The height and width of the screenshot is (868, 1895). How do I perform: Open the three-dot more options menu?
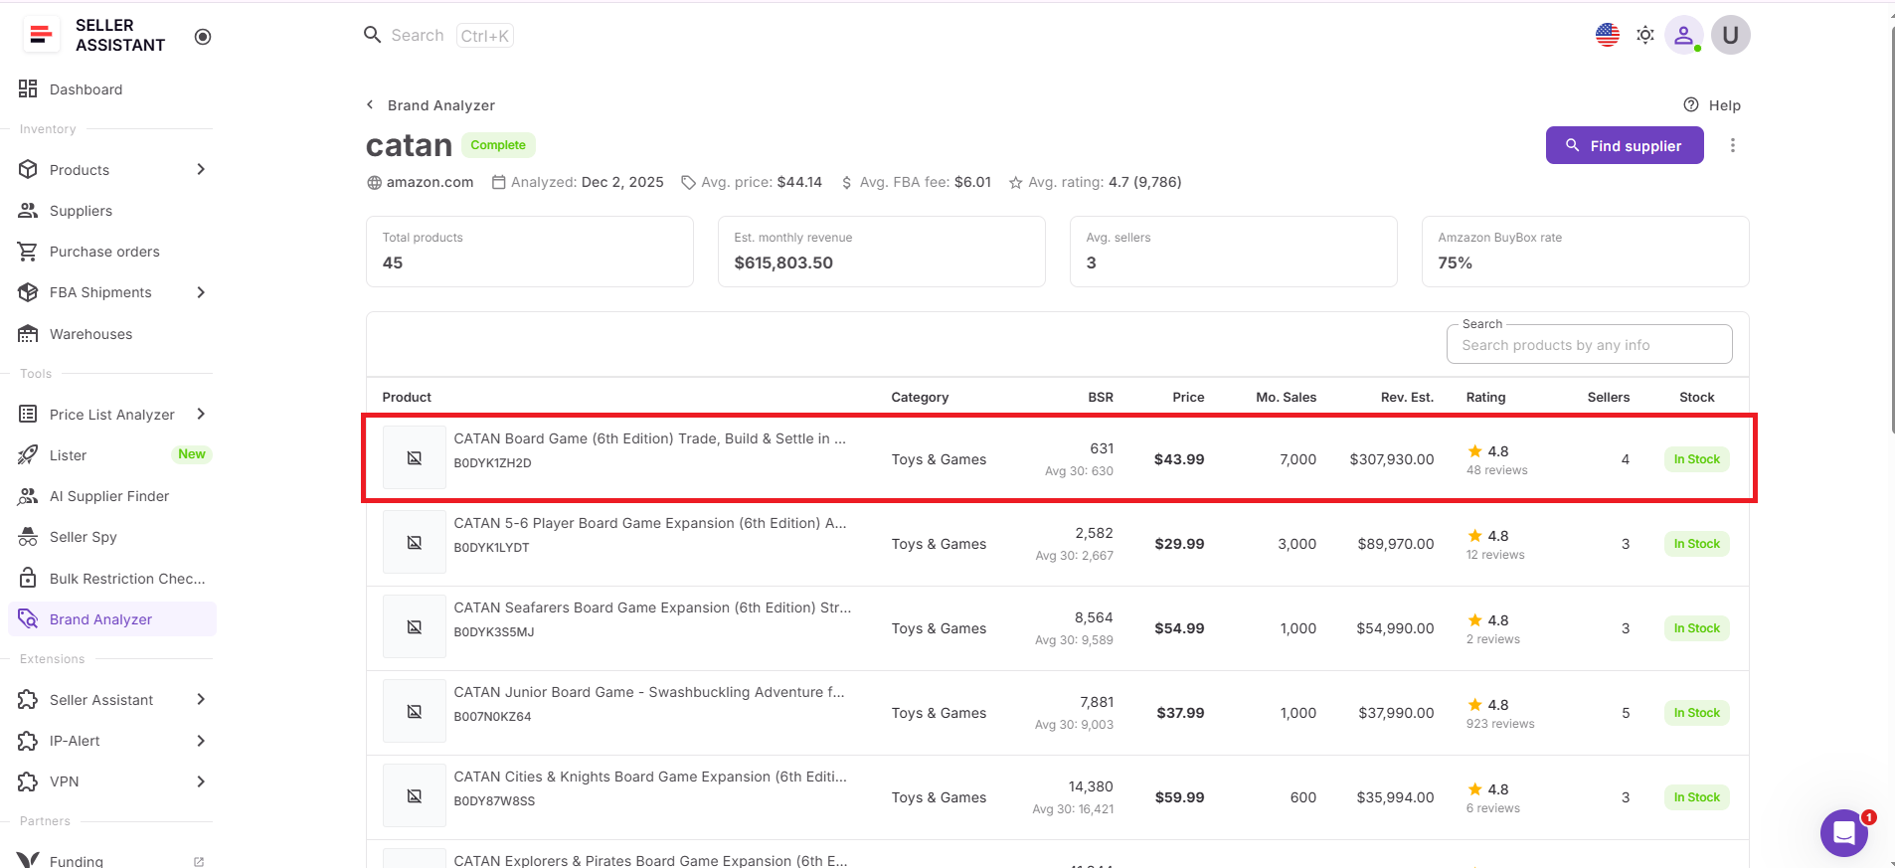click(x=1733, y=145)
